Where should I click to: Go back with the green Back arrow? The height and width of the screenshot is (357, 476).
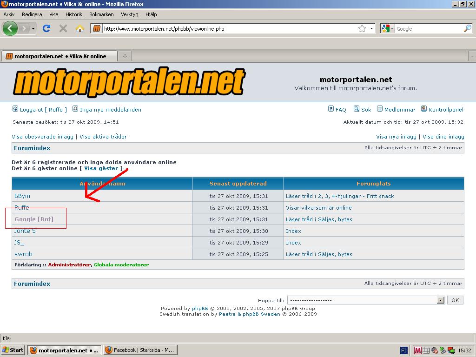(10, 28)
